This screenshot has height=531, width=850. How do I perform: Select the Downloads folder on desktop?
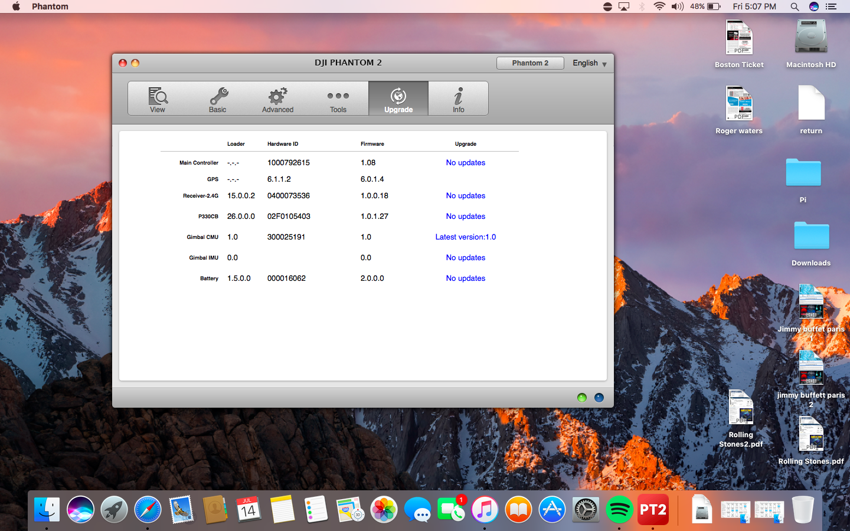pos(811,243)
